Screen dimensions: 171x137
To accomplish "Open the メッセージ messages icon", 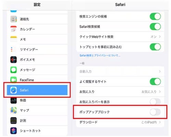I will click(13, 70).
